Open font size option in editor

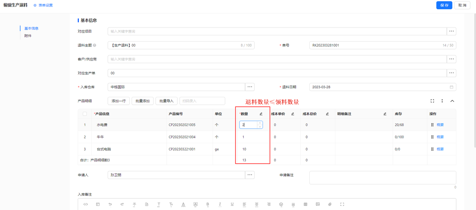click(x=171, y=204)
